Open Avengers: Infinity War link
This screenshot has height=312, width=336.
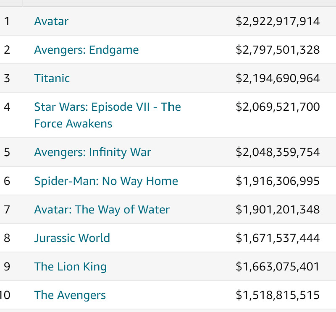point(92,152)
